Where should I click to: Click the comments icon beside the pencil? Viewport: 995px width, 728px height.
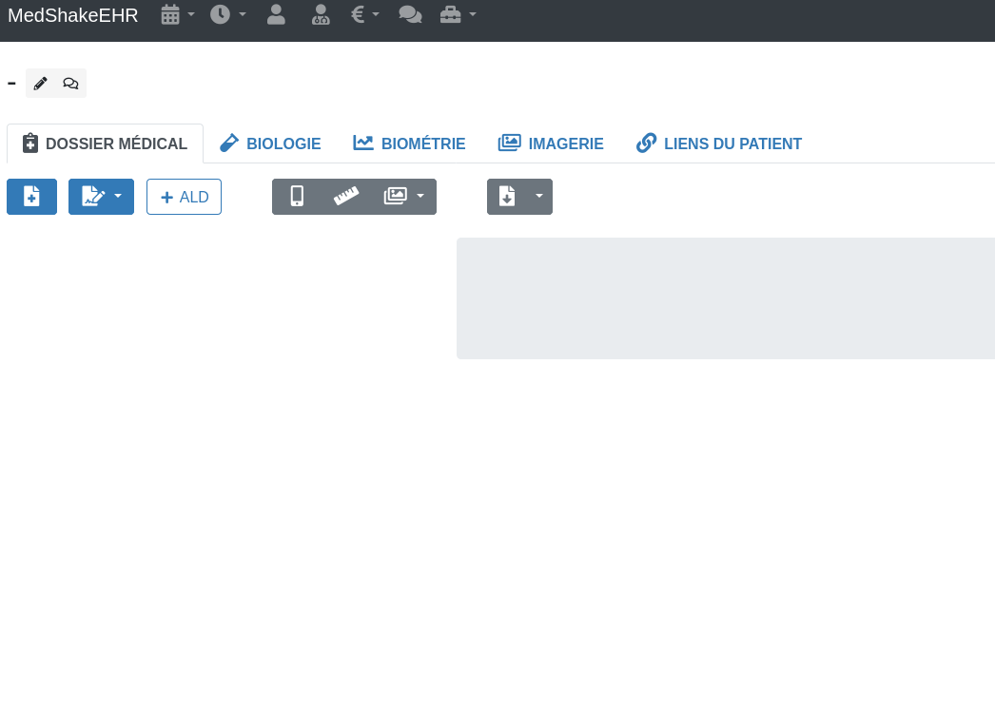coord(70,84)
